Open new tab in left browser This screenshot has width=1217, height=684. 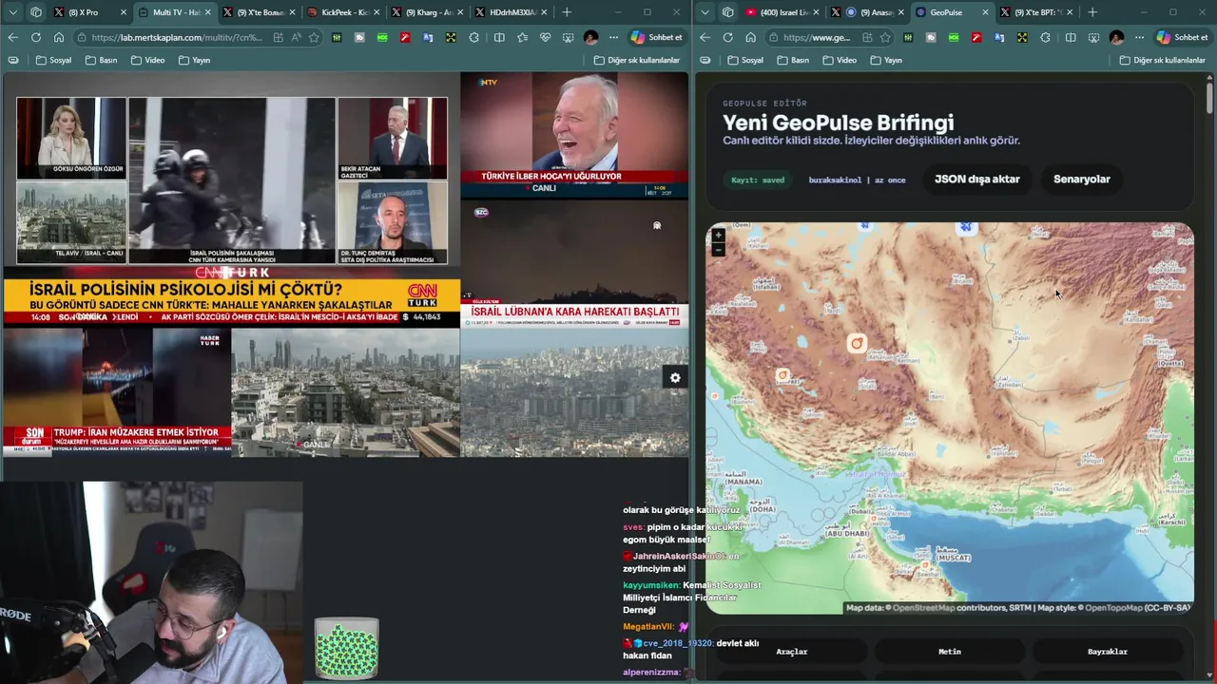567,12
